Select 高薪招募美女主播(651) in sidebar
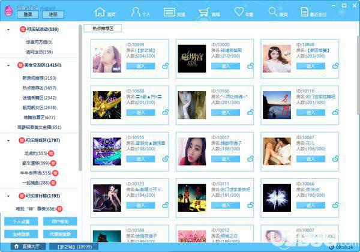 pyautogui.click(x=39, y=127)
